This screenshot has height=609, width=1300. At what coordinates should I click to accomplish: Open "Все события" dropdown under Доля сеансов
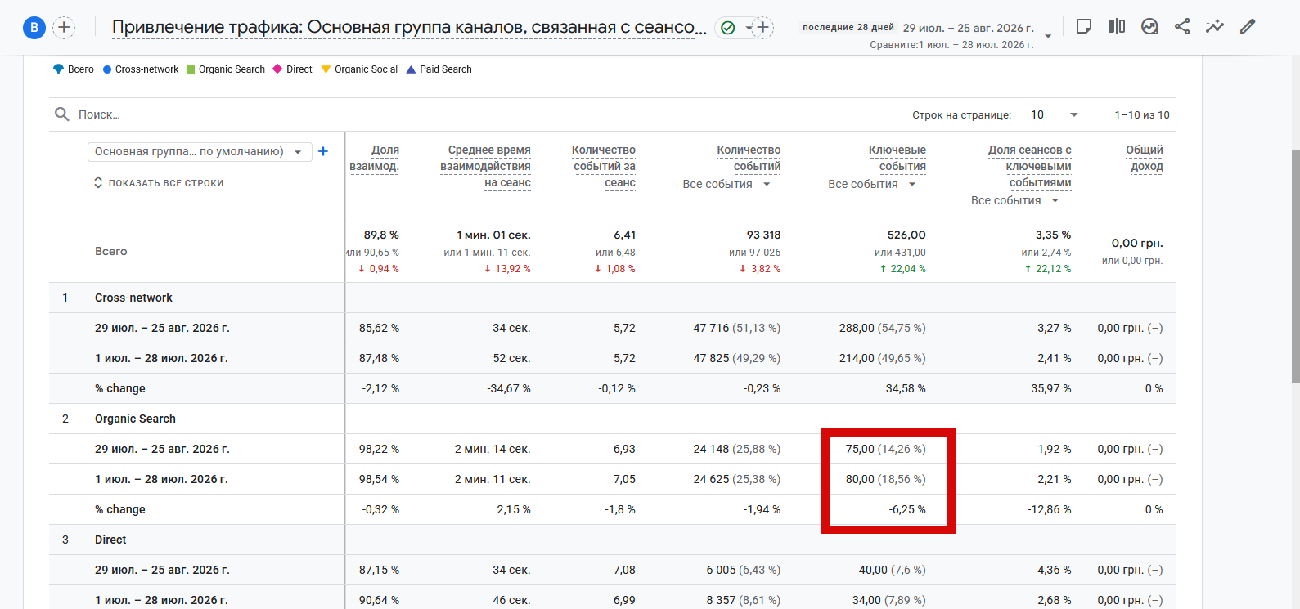(1015, 200)
